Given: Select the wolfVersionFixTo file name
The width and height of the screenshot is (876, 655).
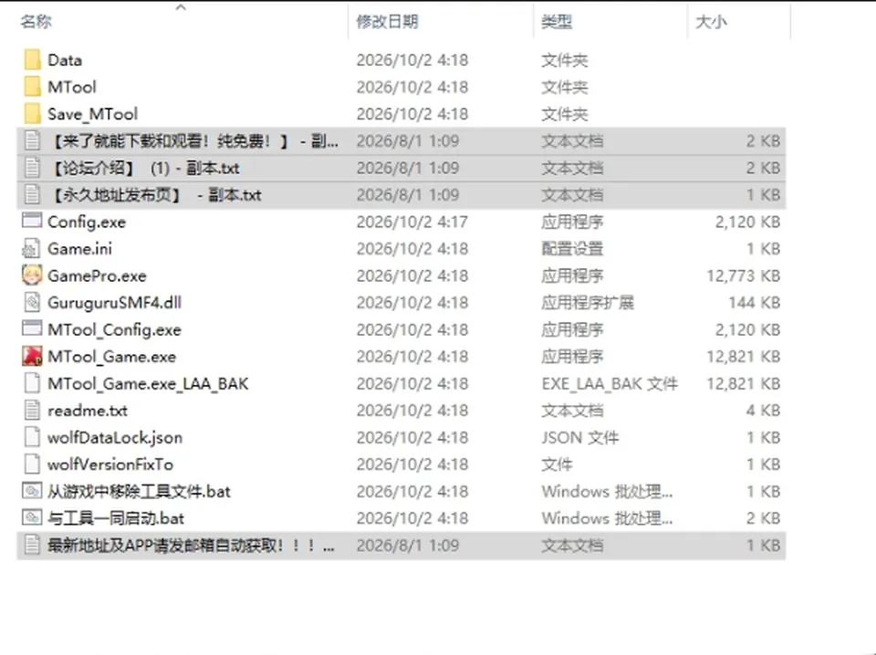Looking at the screenshot, I should click(110, 464).
